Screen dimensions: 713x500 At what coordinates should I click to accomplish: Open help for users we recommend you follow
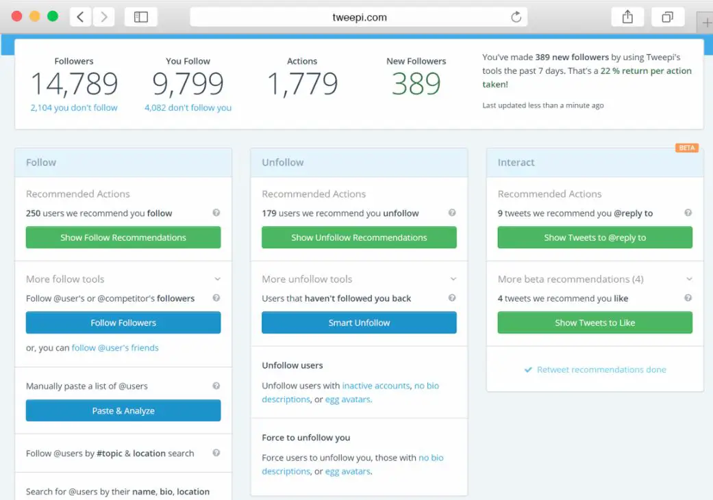216,213
